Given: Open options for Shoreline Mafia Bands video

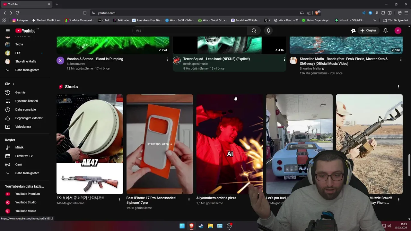Looking at the screenshot, I should pyautogui.click(x=401, y=59).
